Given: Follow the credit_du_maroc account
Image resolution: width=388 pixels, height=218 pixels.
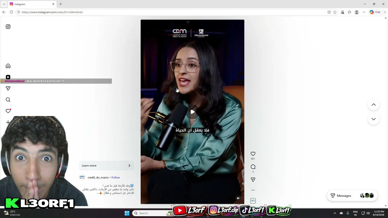Looking at the screenshot, I should 115,177.
